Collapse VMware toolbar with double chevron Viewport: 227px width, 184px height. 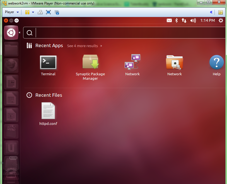pyautogui.click(x=211, y=12)
